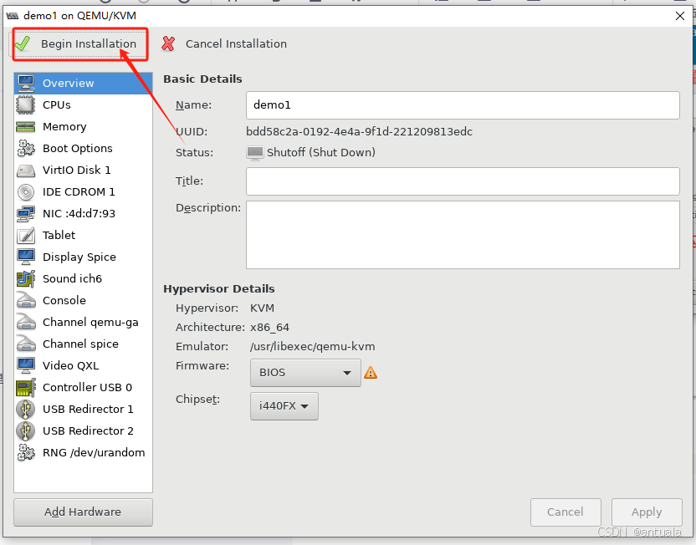Image resolution: width=696 pixels, height=545 pixels.
Task: Click the firmware warning triangle icon
Action: pyautogui.click(x=371, y=373)
